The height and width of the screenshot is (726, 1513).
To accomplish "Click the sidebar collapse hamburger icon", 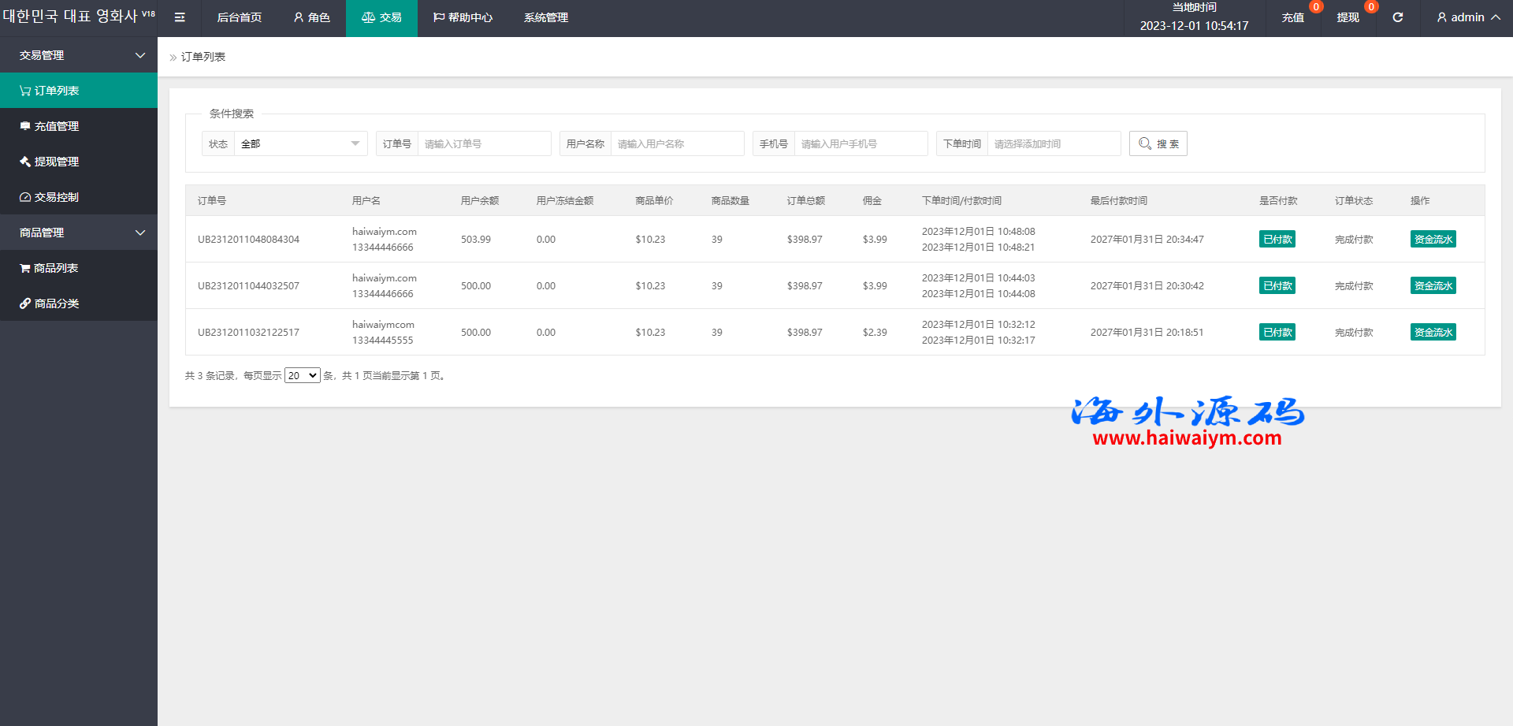I will 180,17.
